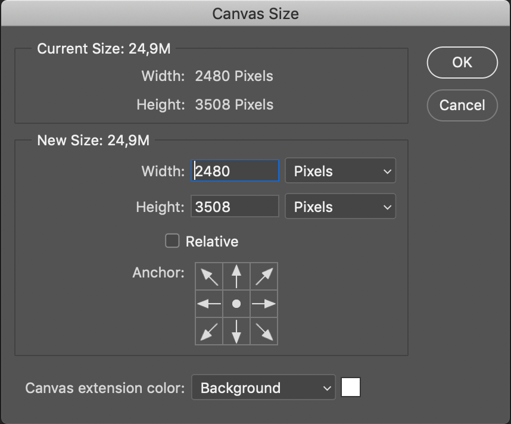Set anchor to bottom-right arrow
This screenshot has width=511, height=424.
pyautogui.click(x=264, y=331)
